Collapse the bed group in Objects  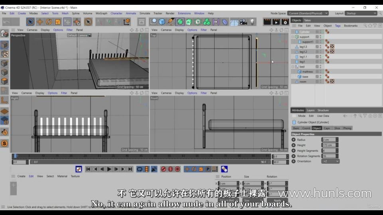point(293,66)
